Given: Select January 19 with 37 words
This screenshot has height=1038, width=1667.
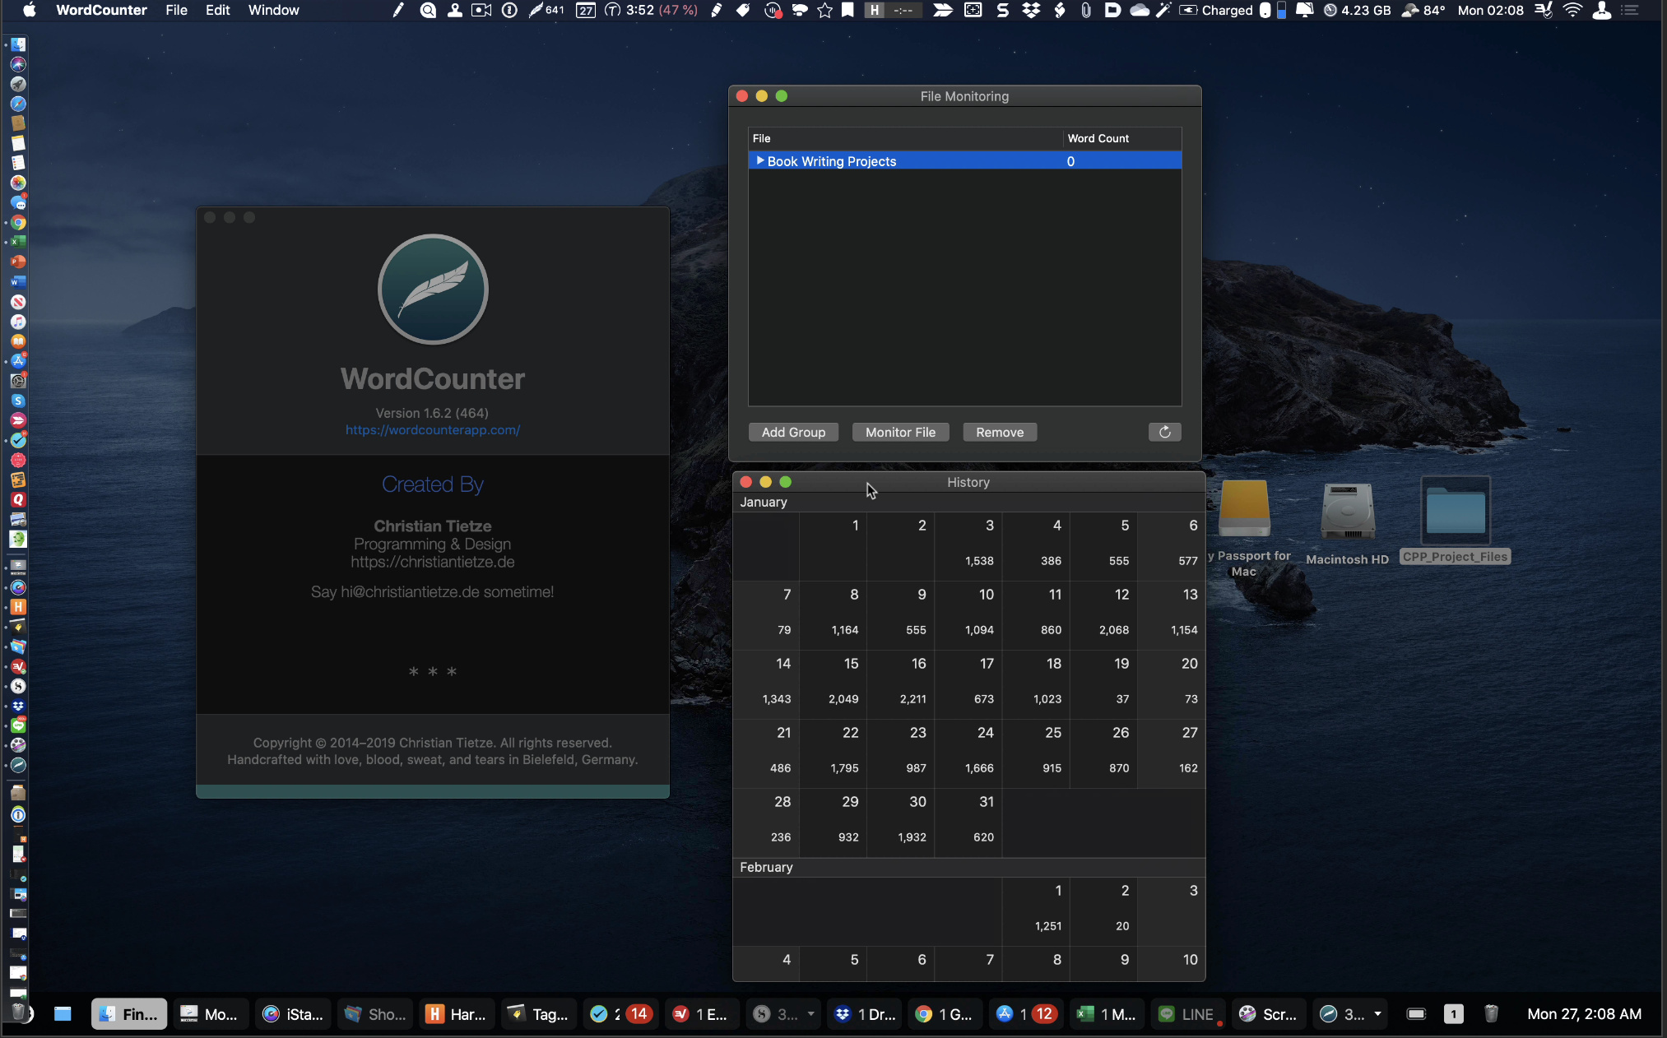Looking at the screenshot, I should pos(1103,684).
